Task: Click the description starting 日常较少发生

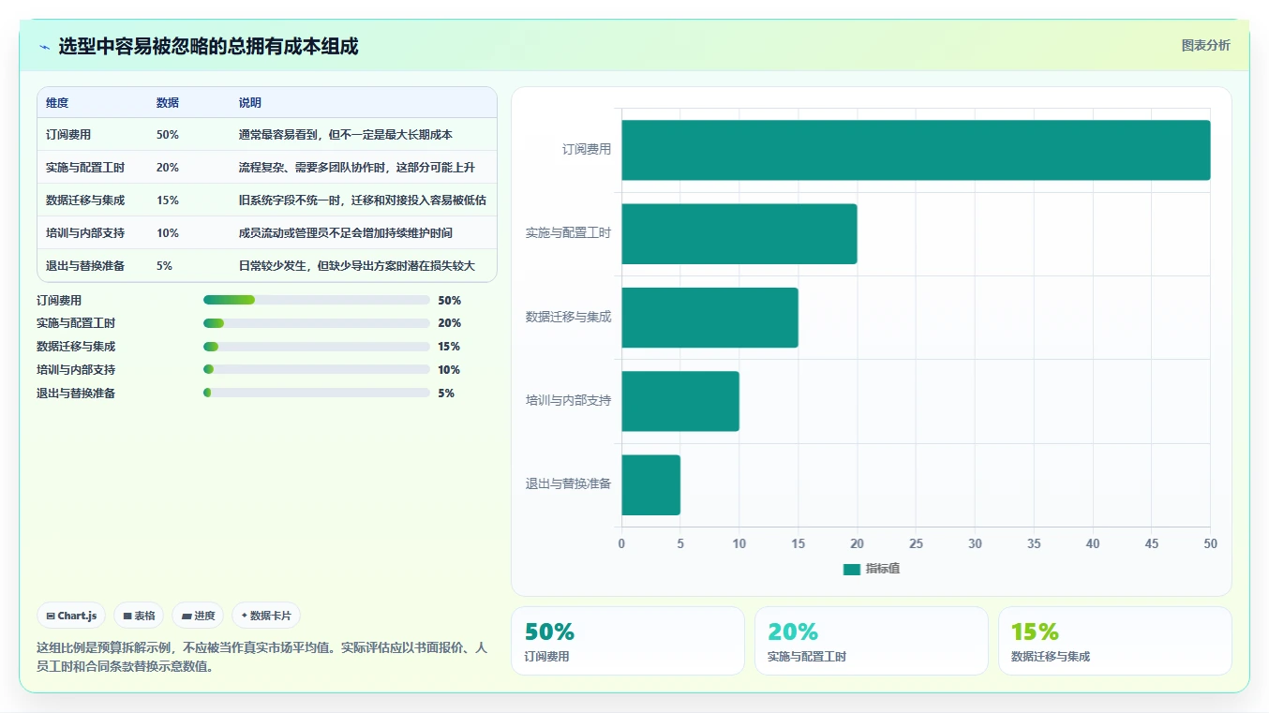Action: (x=357, y=266)
